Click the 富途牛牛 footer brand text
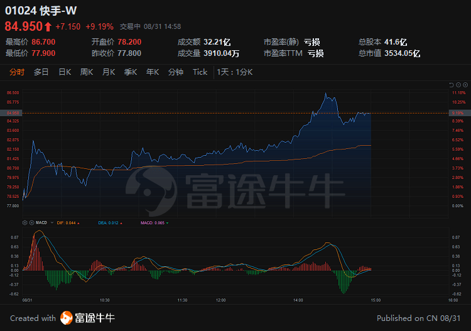 point(95,318)
